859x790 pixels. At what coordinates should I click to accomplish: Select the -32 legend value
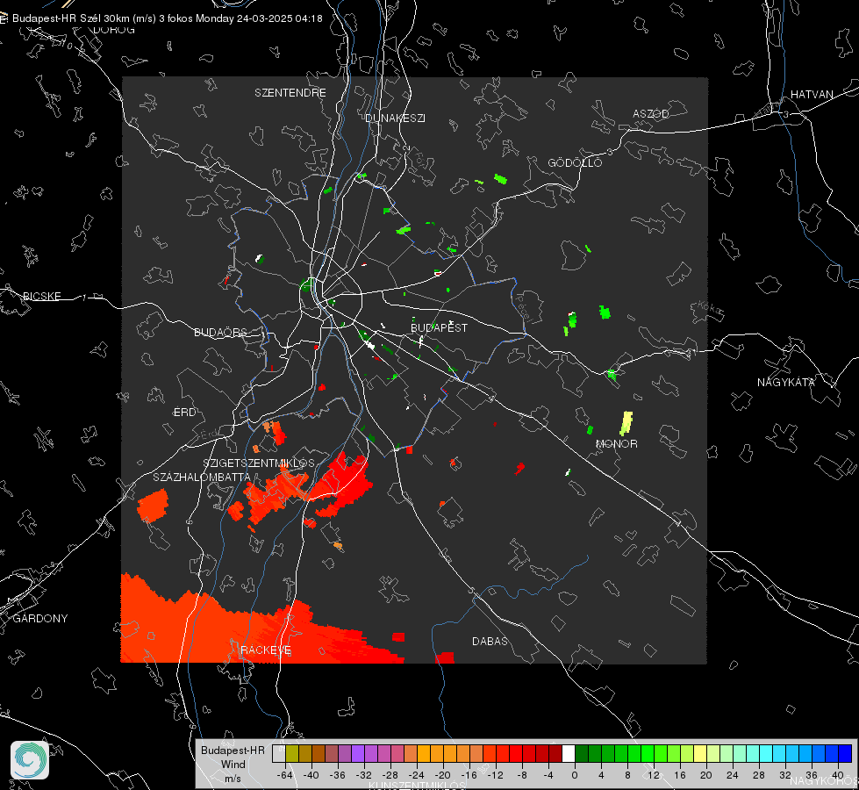click(364, 775)
